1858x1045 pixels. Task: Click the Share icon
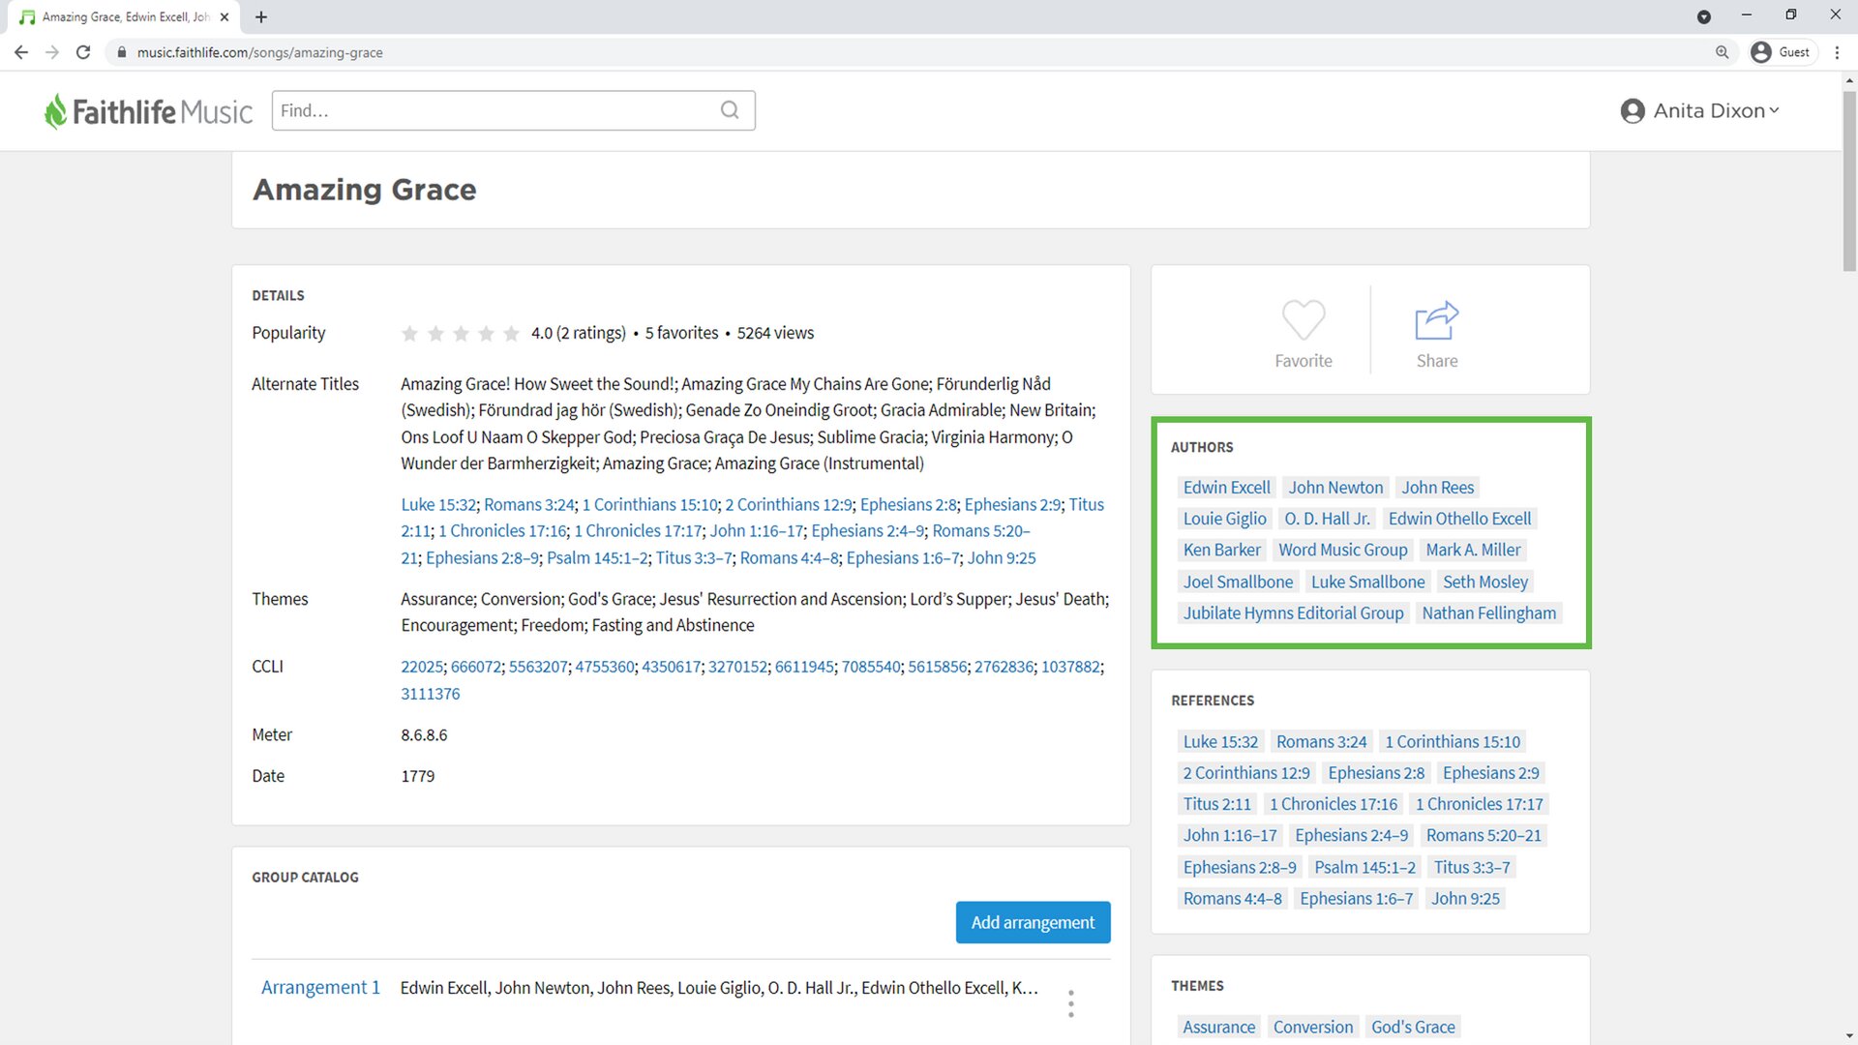pos(1436,320)
